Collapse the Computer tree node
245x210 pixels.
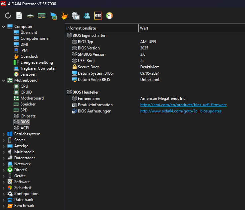click(3, 27)
